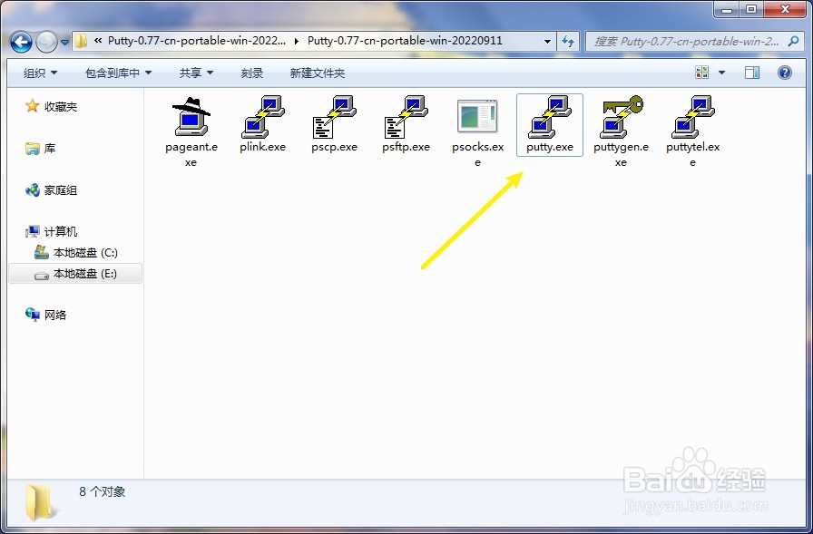Click the double chevron in address bar
Image resolution: width=813 pixels, height=534 pixels.
[98, 41]
